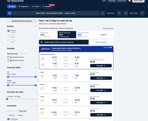Click Ryanair logo on 6:15 flight

(42, 77)
